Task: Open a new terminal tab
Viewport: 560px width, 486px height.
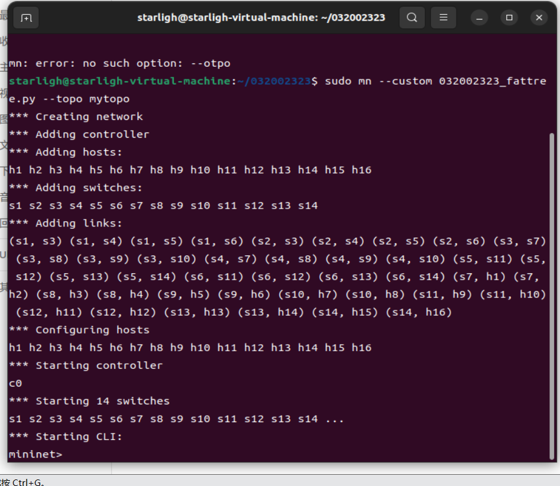Action: click(26, 18)
